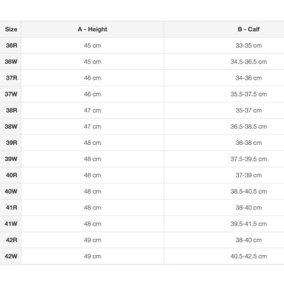
Task: Select the A - Height column header
Action: pyautogui.click(x=93, y=29)
